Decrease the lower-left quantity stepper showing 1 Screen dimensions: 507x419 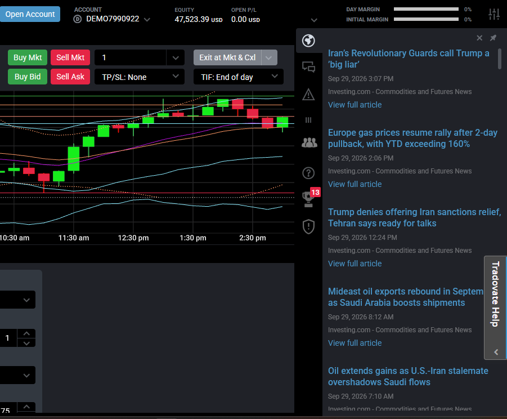coord(26,343)
